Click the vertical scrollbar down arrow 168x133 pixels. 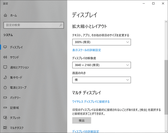[x=166, y=131]
